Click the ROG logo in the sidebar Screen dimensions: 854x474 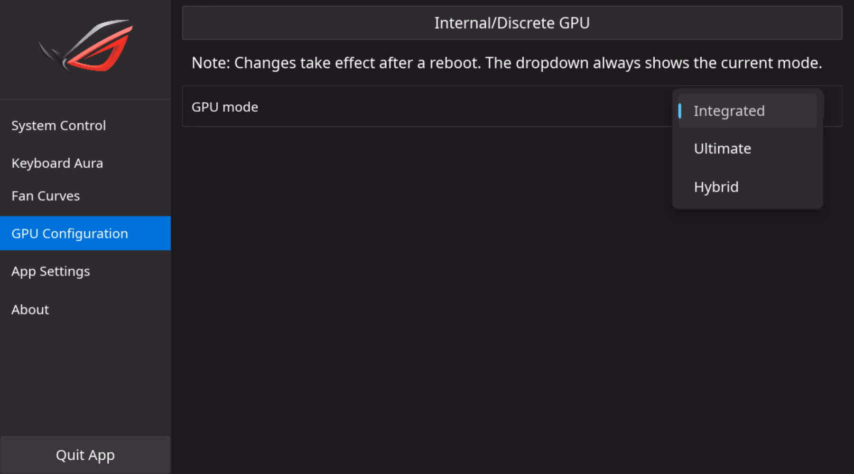click(x=86, y=46)
